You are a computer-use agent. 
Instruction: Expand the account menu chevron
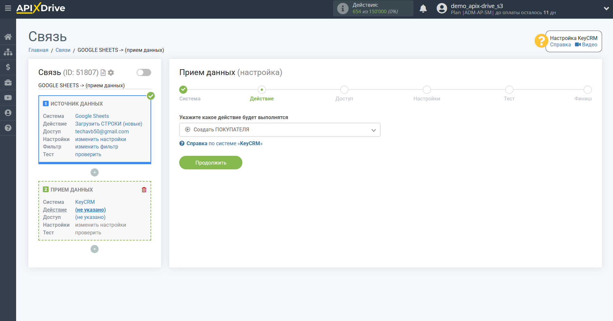(x=606, y=9)
